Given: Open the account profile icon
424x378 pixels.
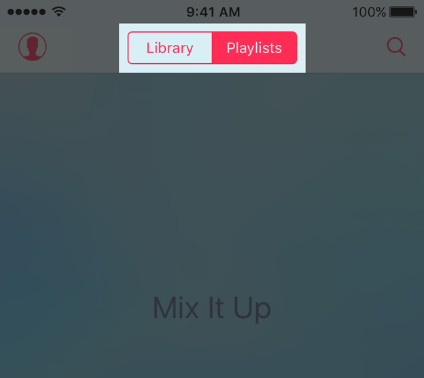Looking at the screenshot, I should point(33,46).
